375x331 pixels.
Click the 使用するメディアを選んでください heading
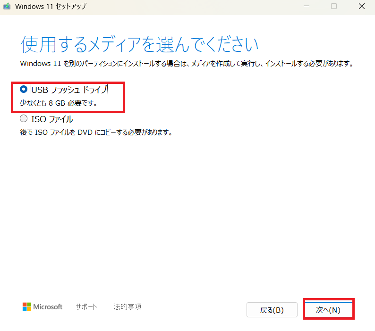pos(139,44)
